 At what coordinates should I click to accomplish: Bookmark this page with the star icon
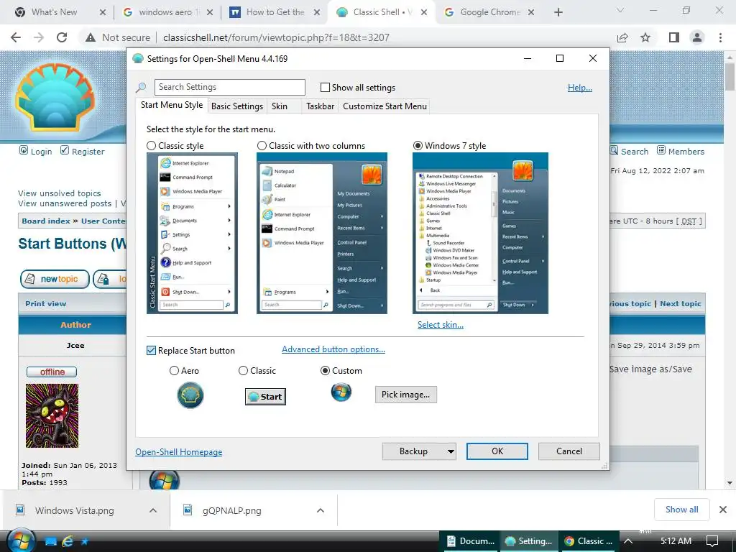coord(645,37)
